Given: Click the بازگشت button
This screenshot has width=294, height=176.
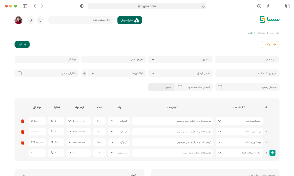Looking at the screenshot, I should pyautogui.click(x=270, y=44).
